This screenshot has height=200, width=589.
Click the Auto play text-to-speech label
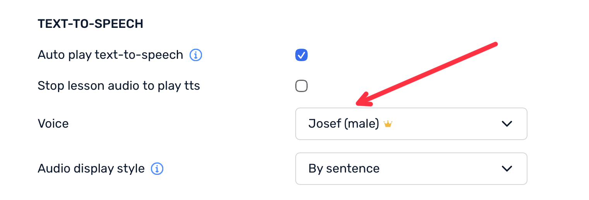click(x=110, y=55)
